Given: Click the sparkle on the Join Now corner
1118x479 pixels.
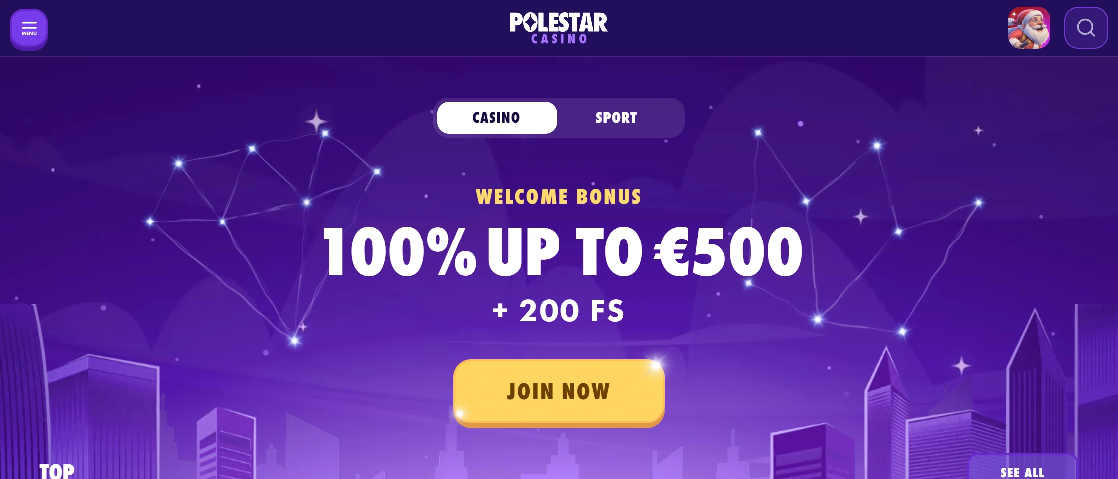Looking at the screenshot, I should [655, 366].
